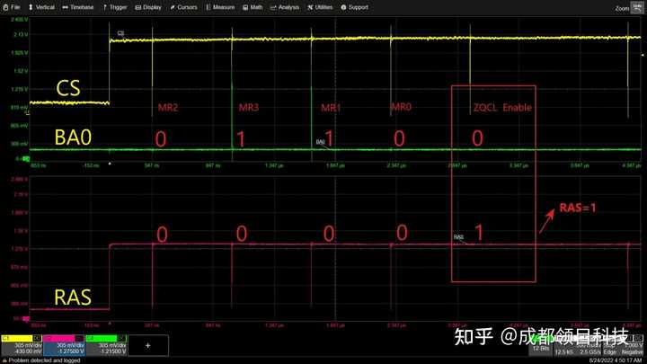Image resolution: width=647 pixels, height=364 pixels.
Task: Click the trigger position marker under upper grid
Action: click(x=110, y=164)
